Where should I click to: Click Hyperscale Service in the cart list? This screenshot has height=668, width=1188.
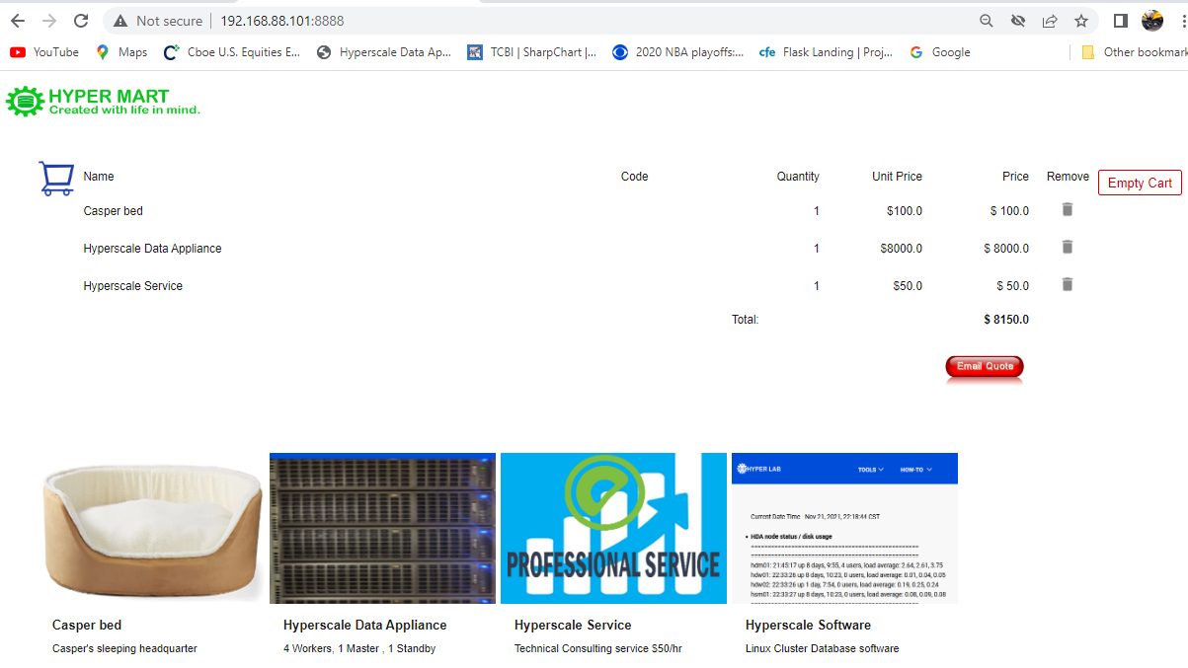coord(133,286)
